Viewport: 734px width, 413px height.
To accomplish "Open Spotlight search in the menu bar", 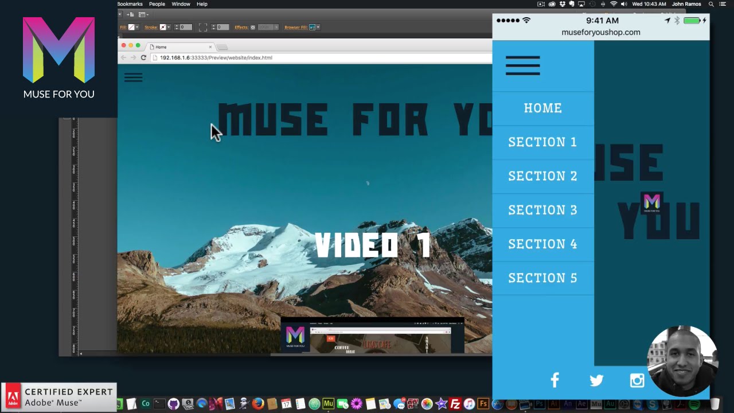I will coord(711,4).
